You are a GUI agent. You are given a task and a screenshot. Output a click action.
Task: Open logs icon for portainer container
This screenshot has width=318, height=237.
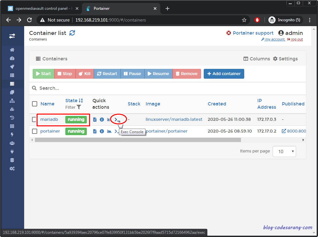[x=95, y=131]
